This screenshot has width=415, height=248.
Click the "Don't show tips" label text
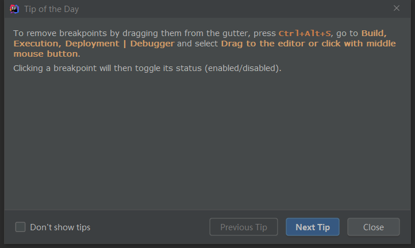(x=60, y=227)
